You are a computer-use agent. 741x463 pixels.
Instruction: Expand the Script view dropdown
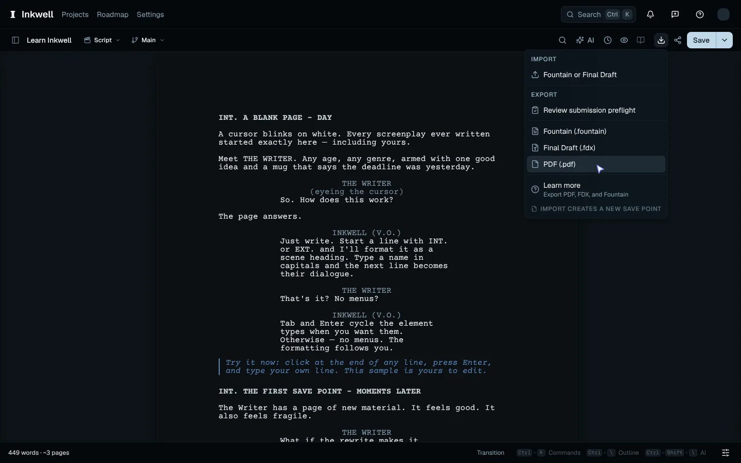click(102, 40)
